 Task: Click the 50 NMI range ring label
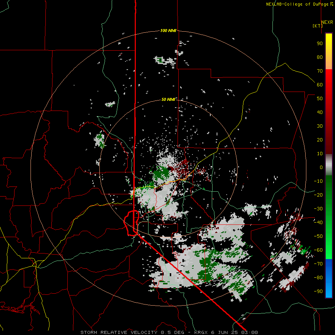click(x=168, y=99)
